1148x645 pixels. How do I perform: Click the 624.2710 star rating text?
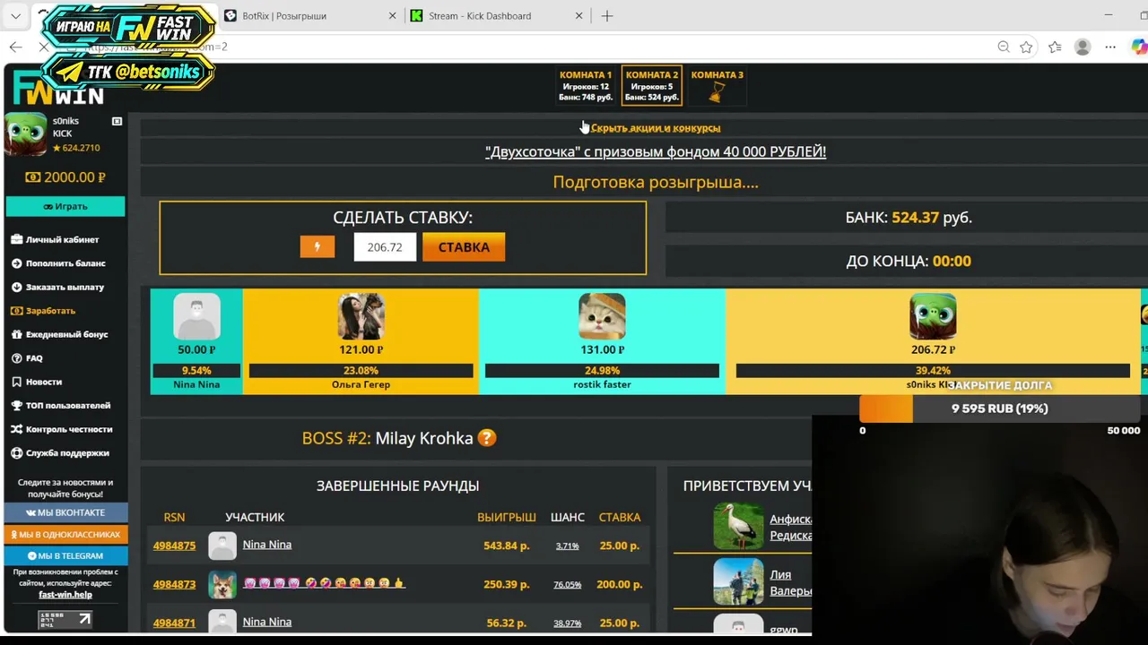76,148
